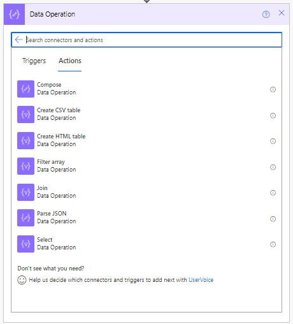Open the UserVoice link
The width and height of the screenshot is (293, 324).
(201, 280)
